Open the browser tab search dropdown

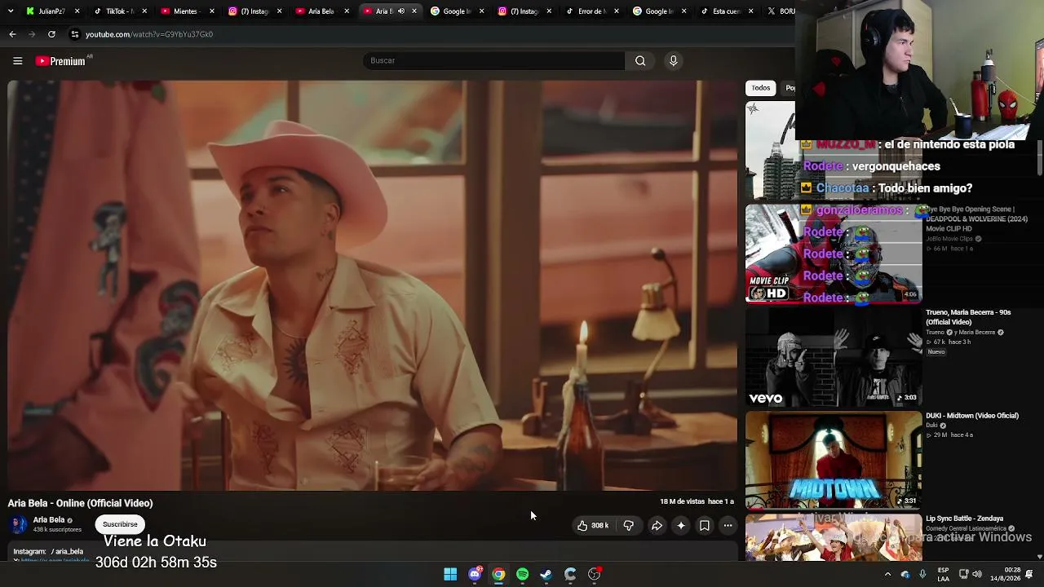click(9, 11)
